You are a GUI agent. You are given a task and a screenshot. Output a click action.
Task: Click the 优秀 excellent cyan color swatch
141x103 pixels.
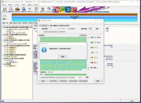(x=95, y=37)
